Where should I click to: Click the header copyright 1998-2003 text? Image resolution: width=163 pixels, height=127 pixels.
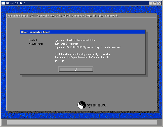77,16
